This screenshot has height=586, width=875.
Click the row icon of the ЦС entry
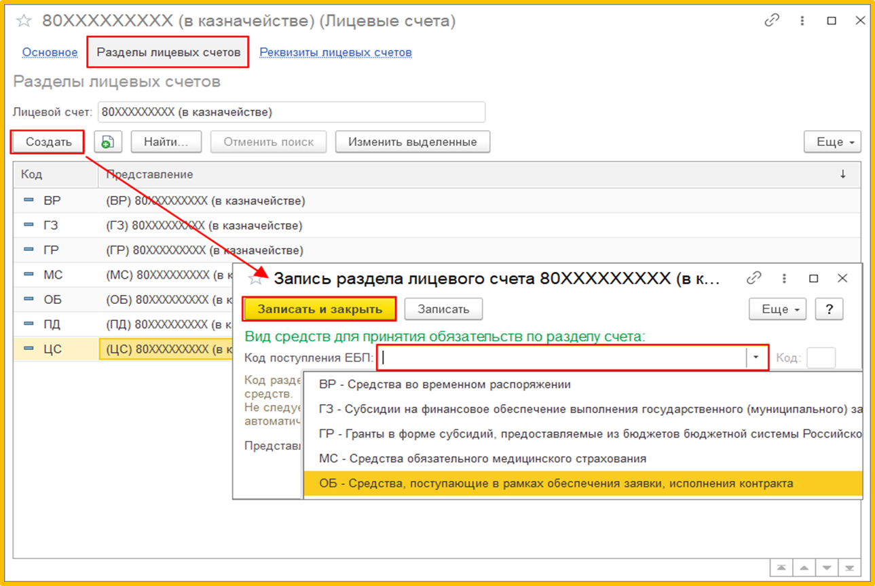coord(29,349)
